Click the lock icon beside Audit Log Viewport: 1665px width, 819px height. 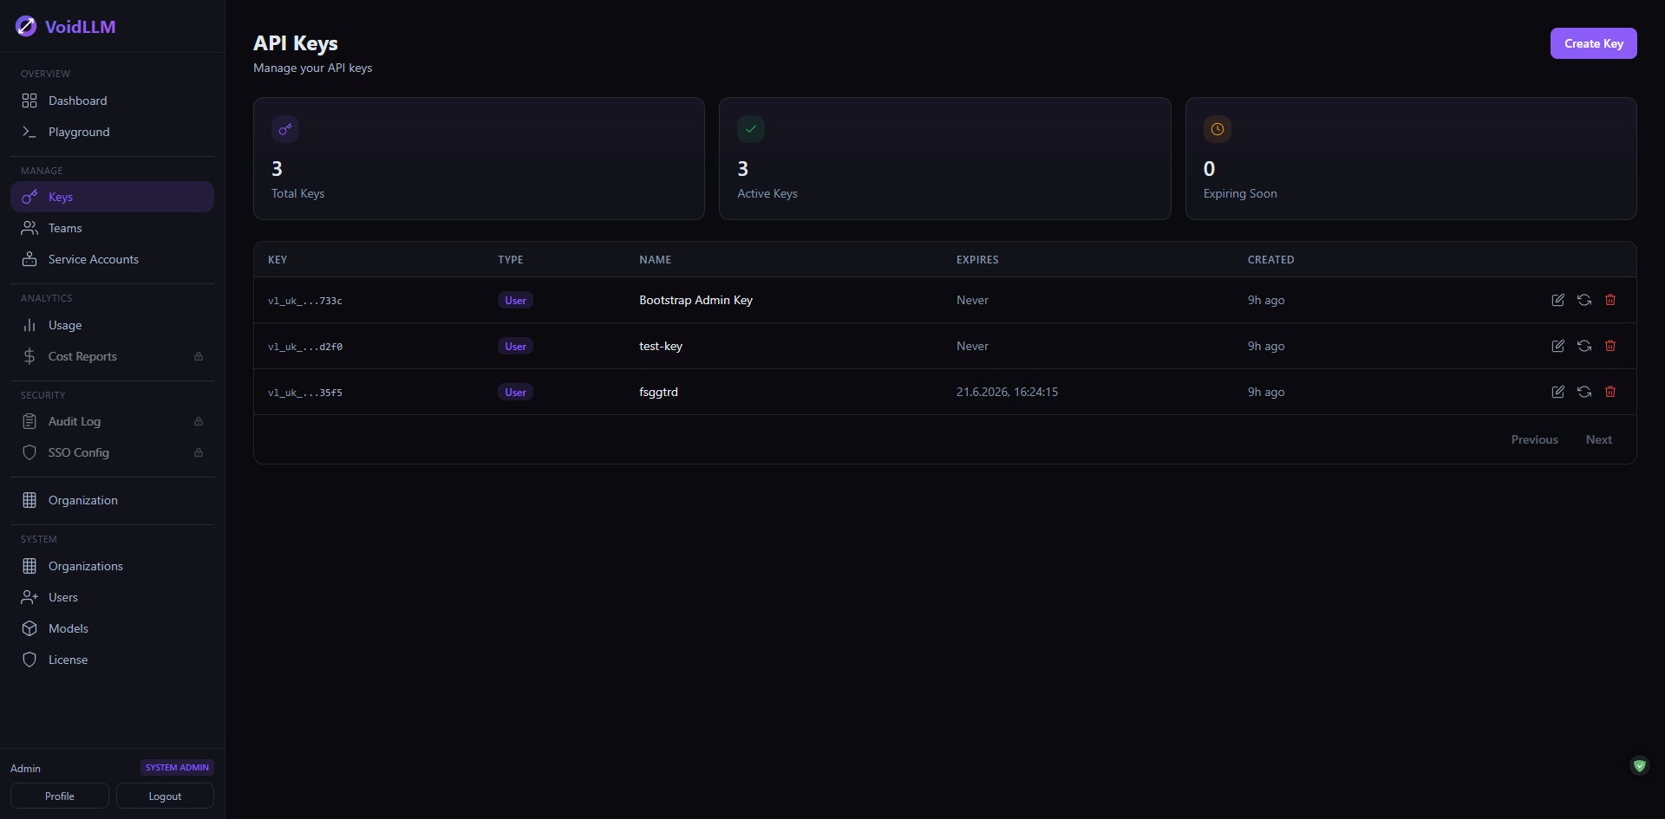coord(199,421)
